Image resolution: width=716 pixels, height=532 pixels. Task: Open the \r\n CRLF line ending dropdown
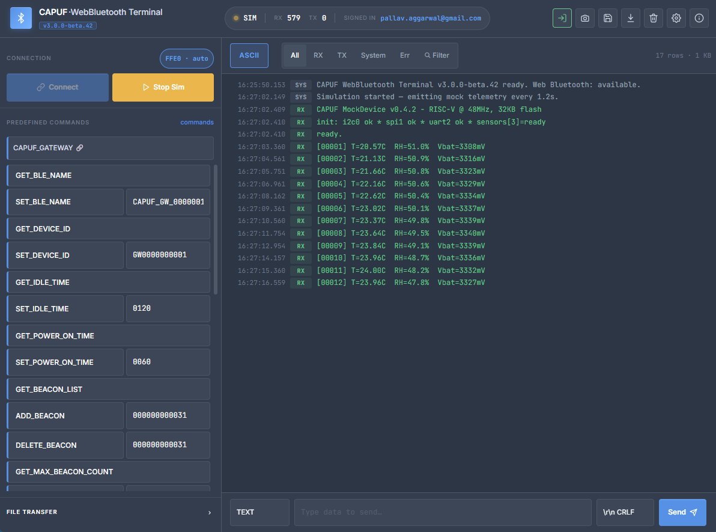[x=625, y=512]
